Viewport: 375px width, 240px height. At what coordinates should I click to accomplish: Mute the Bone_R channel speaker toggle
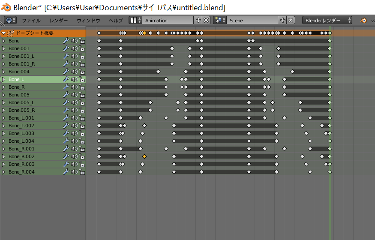[x=75, y=87]
